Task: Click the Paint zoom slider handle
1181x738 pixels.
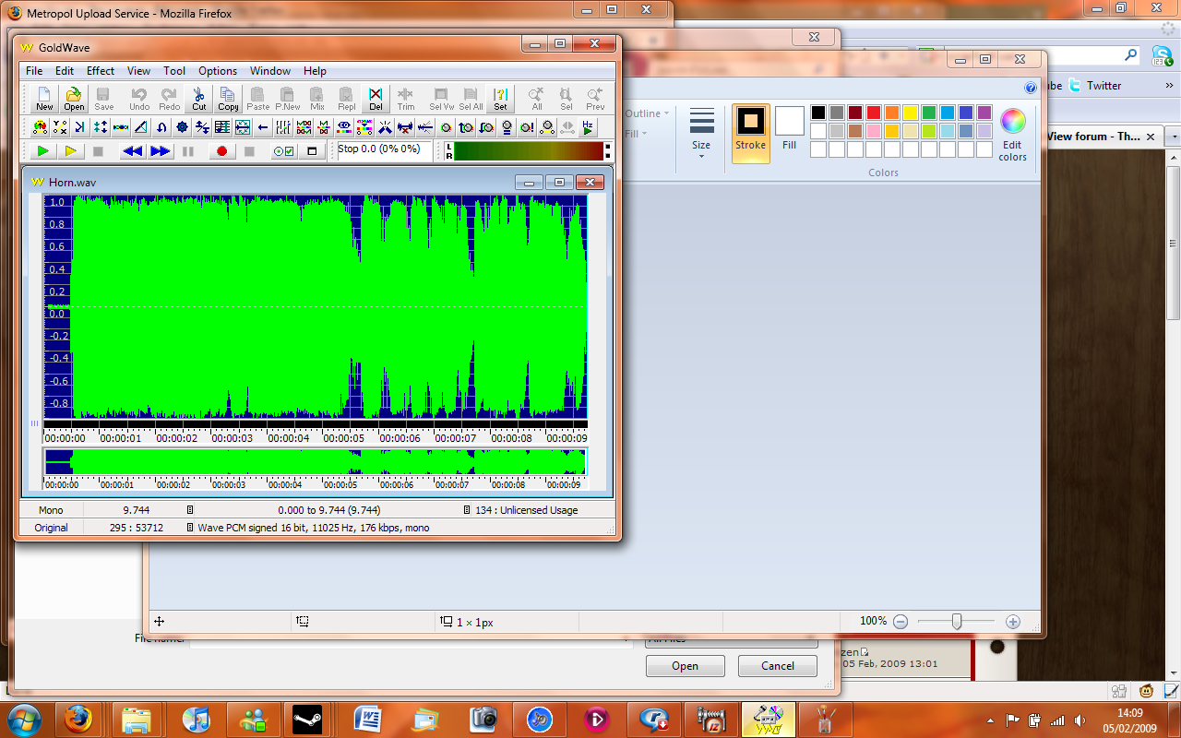Action: tap(957, 622)
